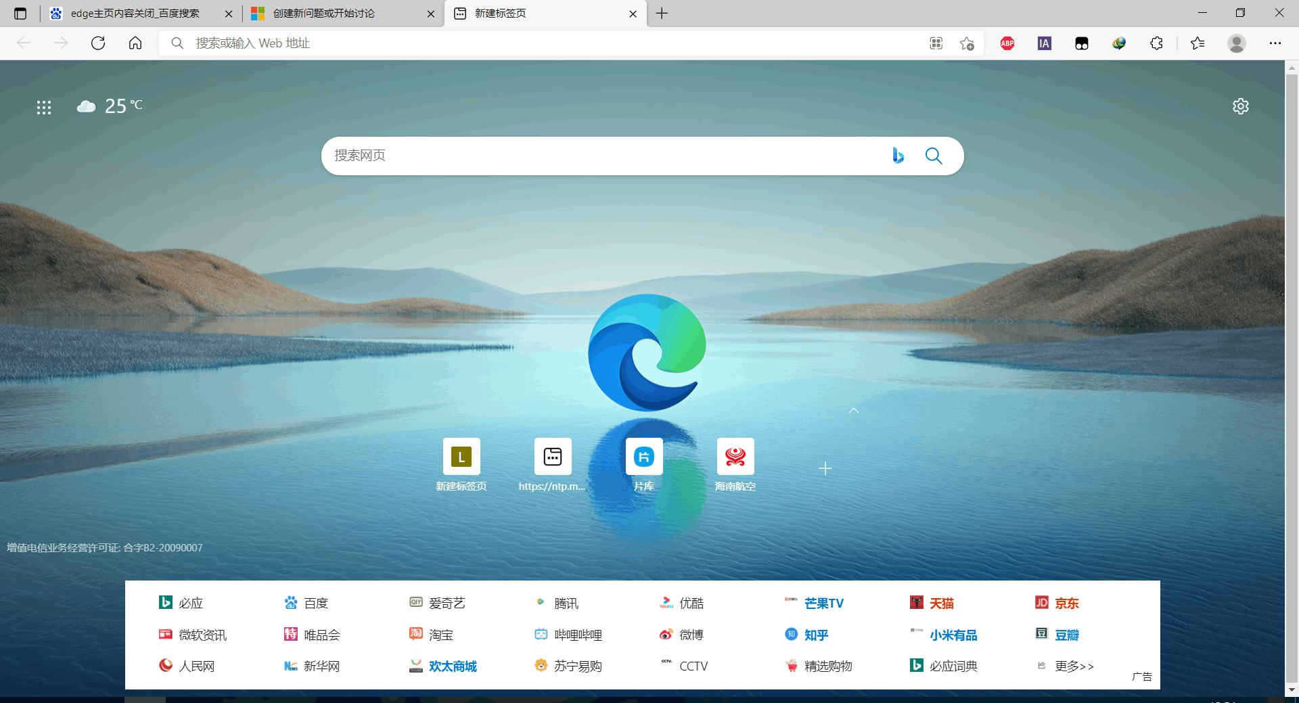The image size is (1299, 703).
Task: Open the 腾讯 link
Action: point(557,603)
